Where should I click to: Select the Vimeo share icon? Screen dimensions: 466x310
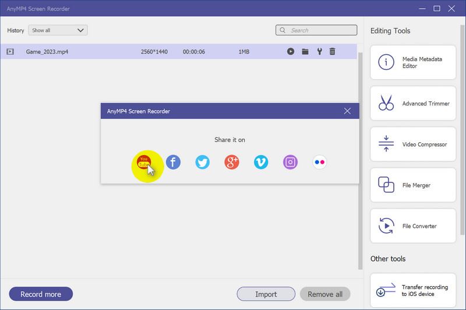(x=261, y=163)
